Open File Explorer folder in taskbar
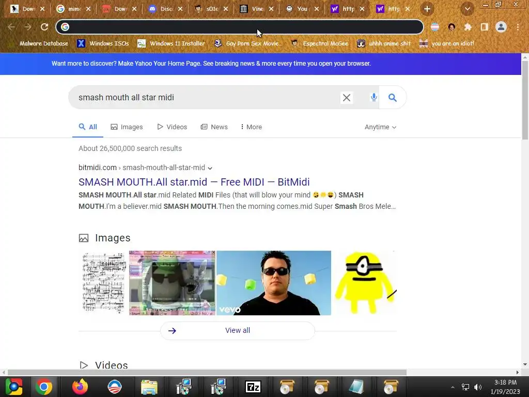Screen dimensions: 529x397 149,387
